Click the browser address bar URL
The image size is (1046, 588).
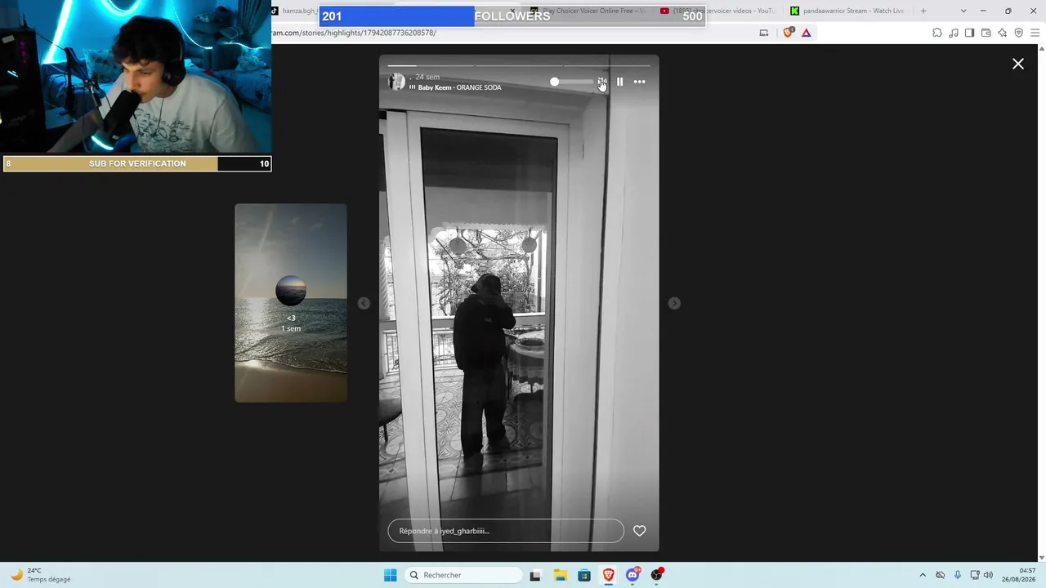coord(355,33)
